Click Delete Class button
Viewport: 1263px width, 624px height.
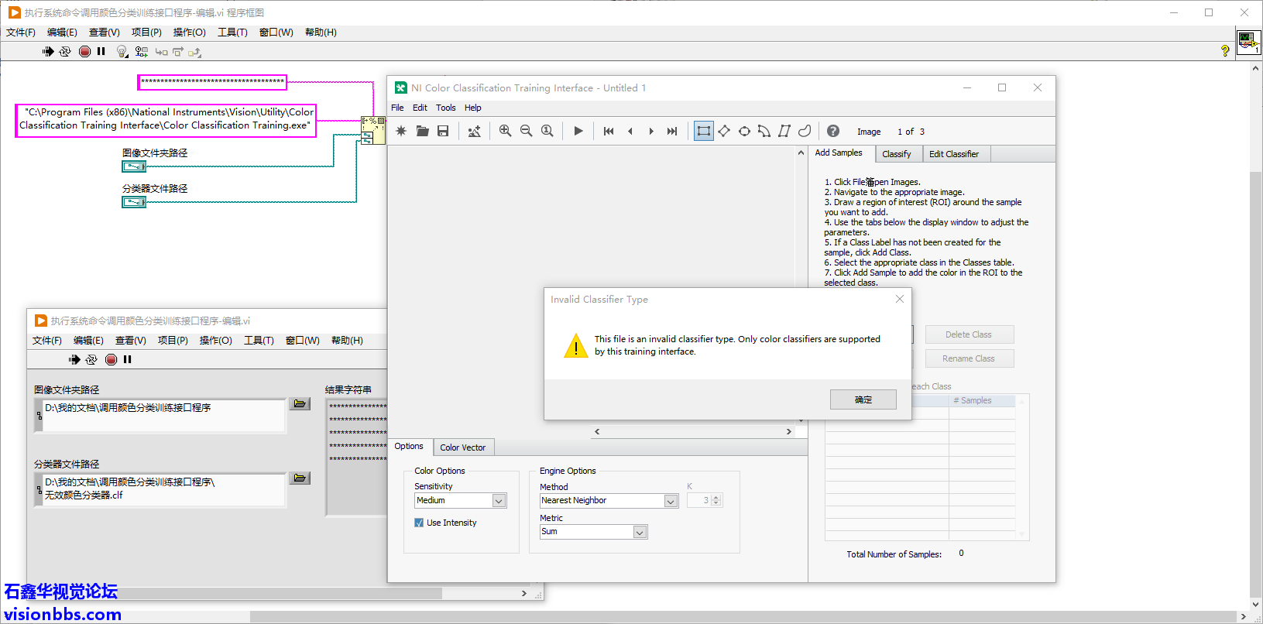click(968, 334)
